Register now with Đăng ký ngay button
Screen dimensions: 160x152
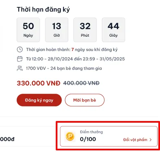(x=39, y=100)
